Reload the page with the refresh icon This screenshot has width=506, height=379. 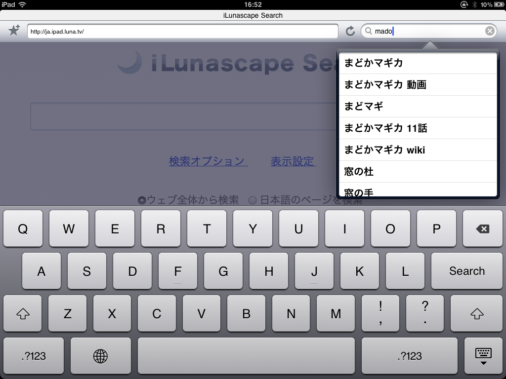click(x=350, y=31)
